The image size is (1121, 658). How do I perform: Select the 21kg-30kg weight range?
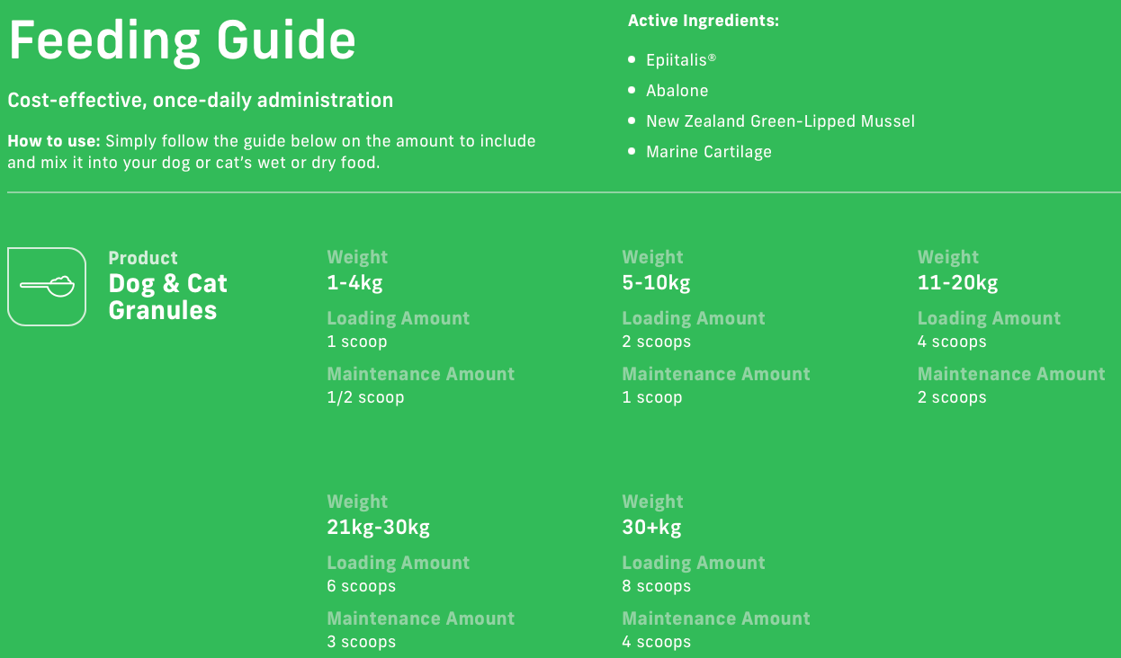(378, 528)
